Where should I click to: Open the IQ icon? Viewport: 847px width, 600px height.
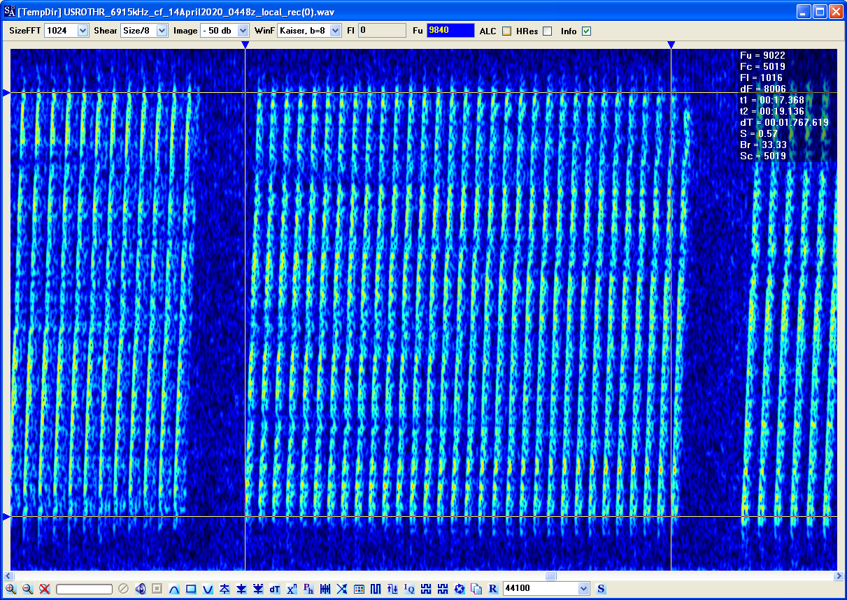tap(409, 589)
